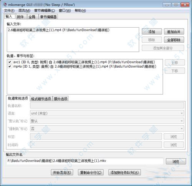The width and height of the screenshot is (192, 186).
Task: Click the 开始混流(R) button
Action: [62, 173]
